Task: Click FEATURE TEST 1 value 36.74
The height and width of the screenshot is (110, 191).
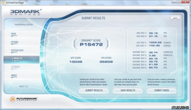Action: click(x=153, y=52)
